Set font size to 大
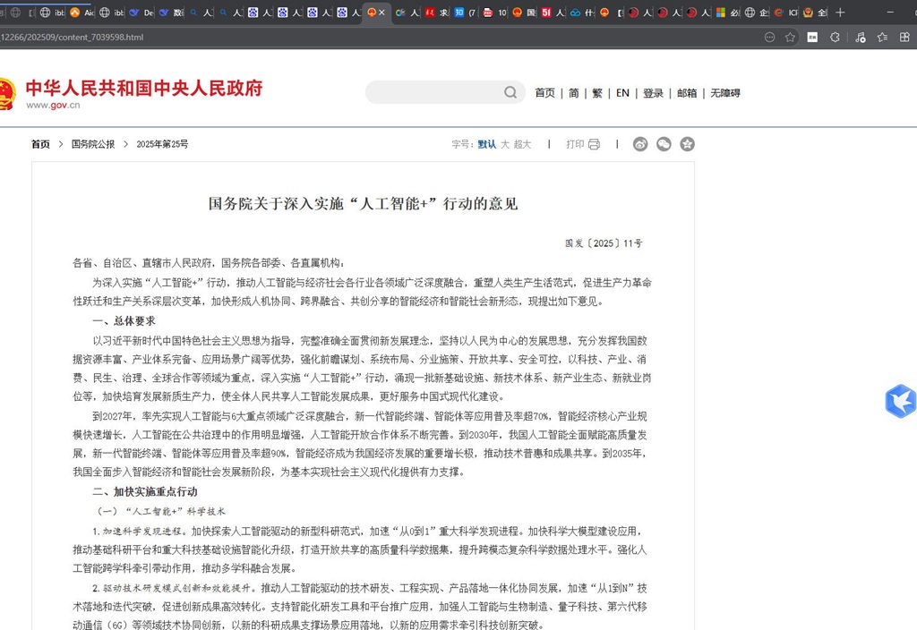Viewport: 917px width, 630px height. (x=505, y=144)
